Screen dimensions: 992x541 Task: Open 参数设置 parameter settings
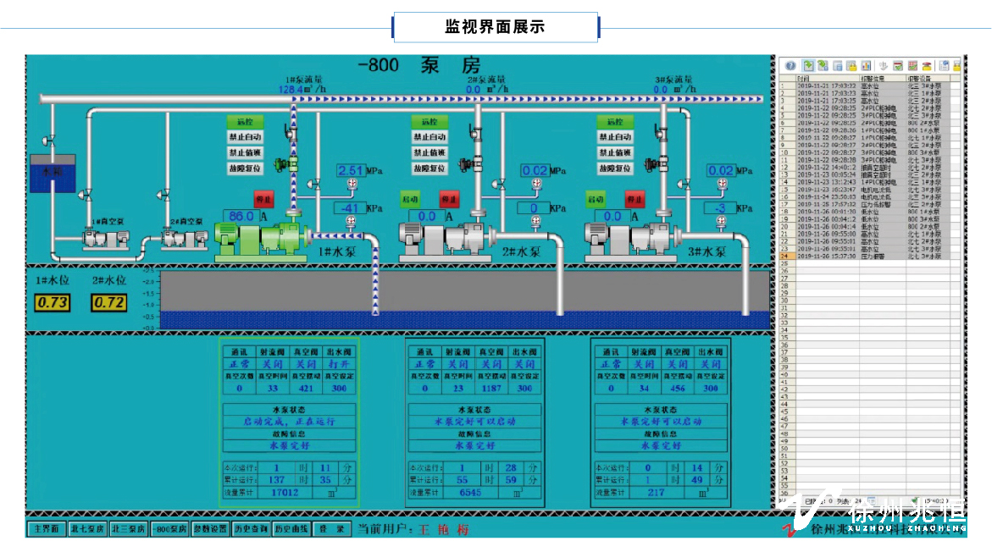[210, 529]
